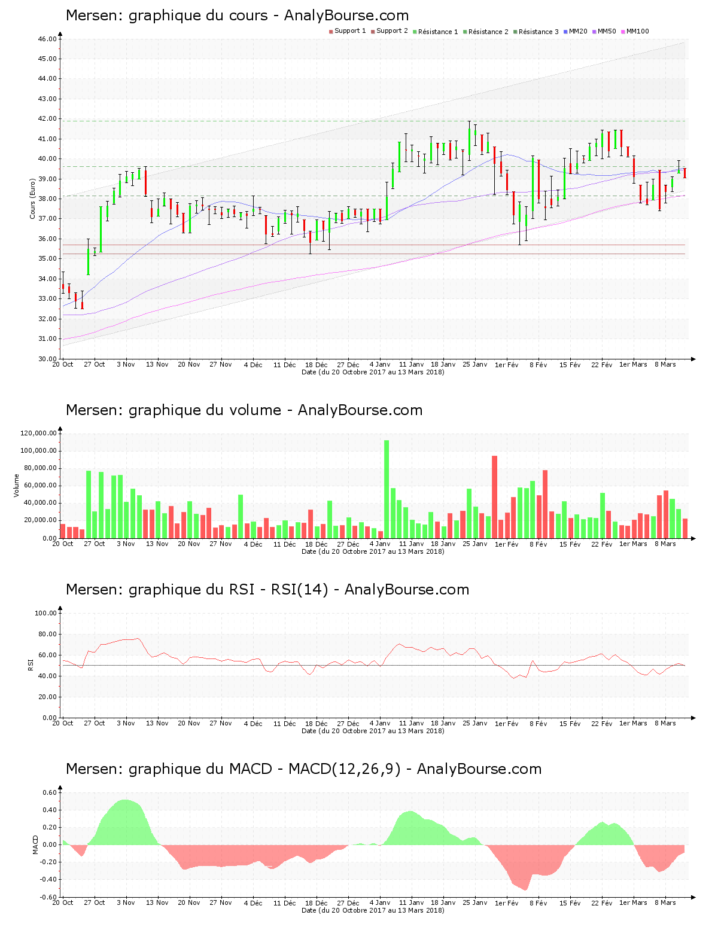The image size is (718, 927).
Task: Click the 30.00 price axis value
Action: pos(47,359)
